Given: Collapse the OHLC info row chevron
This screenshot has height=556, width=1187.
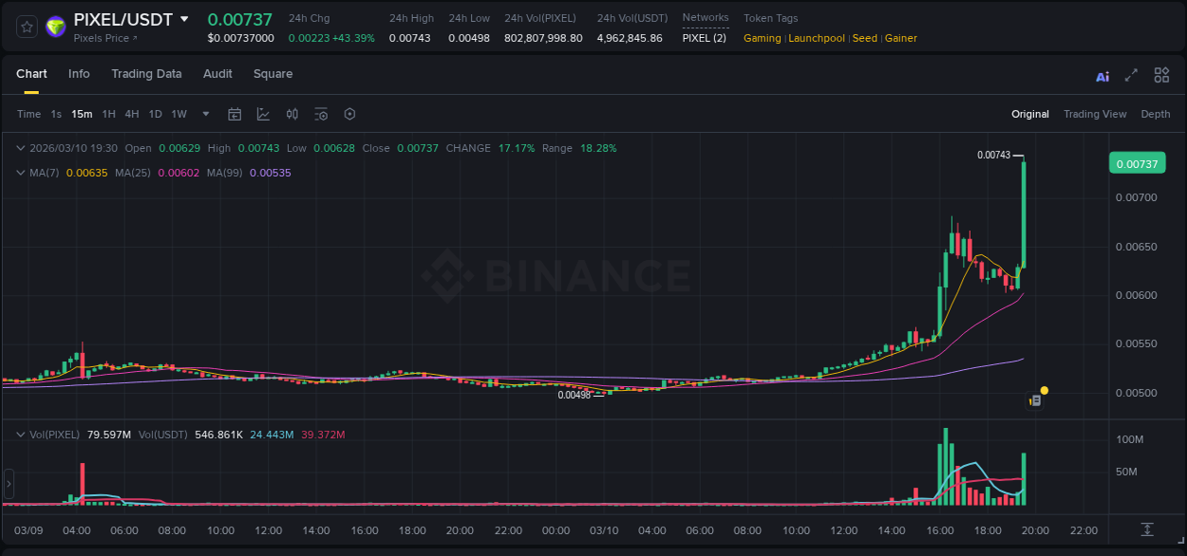Looking at the screenshot, I should click(20, 148).
